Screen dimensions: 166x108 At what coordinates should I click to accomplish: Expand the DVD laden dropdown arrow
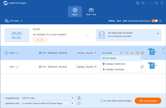click(x=21, y=21)
